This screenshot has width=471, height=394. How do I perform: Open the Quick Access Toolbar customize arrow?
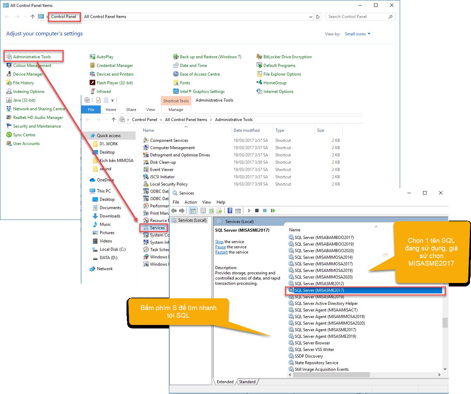[112, 101]
